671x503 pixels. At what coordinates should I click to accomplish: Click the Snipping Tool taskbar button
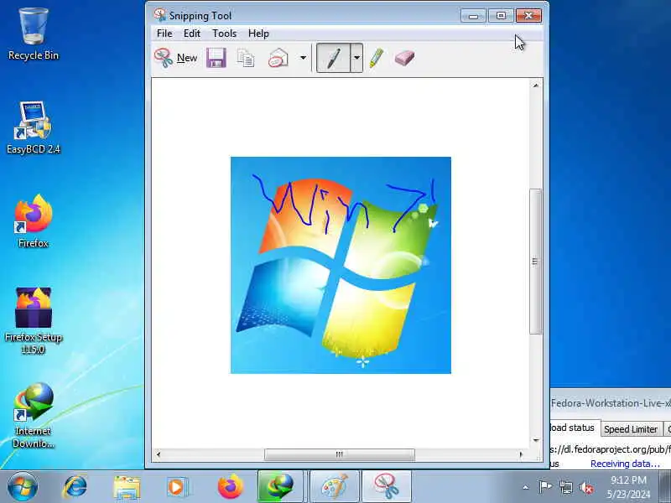point(387,487)
